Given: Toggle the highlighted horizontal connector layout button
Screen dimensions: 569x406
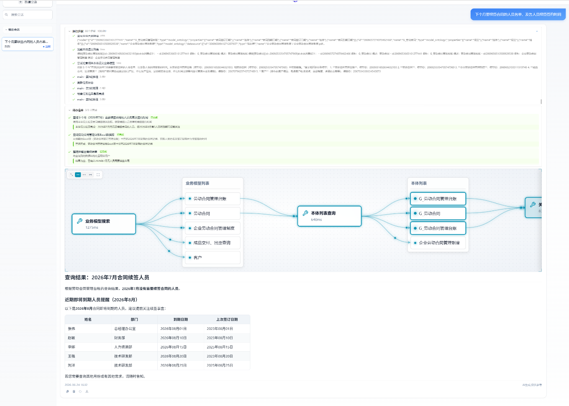Looking at the screenshot, I should click(x=78, y=175).
